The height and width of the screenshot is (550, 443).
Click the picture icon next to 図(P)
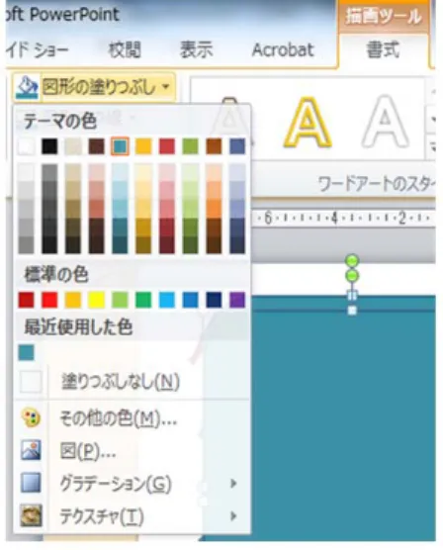[x=32, y=450]
